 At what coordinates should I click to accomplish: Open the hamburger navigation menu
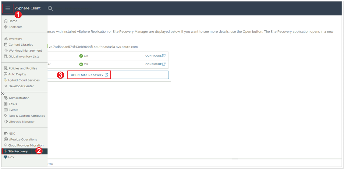coord(8,8)
